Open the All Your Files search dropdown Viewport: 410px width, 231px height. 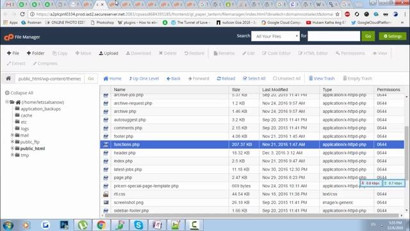(275, 36)
